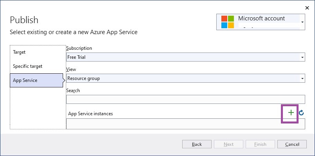Click the Publish heading text

point(24,20)
